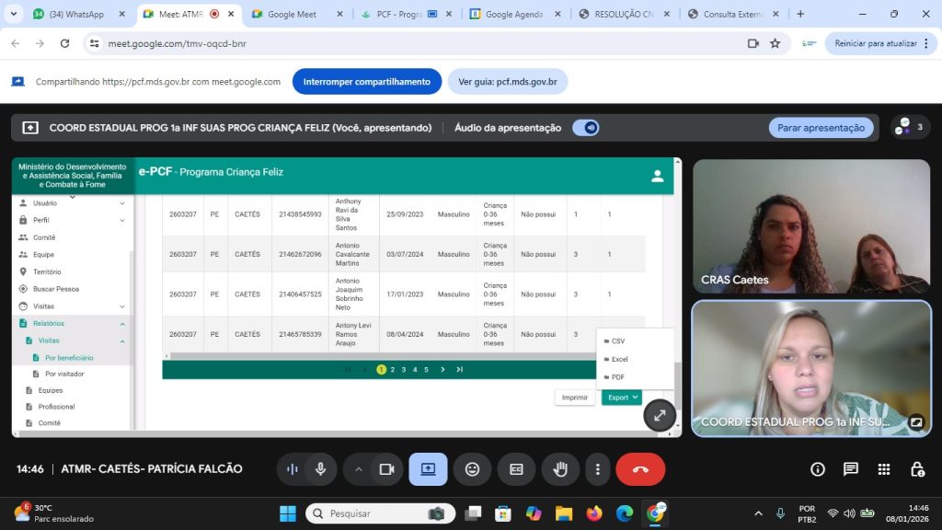The image size is (942, 530).
Task: Choose Excel from the export menu
Action: coord(620,359)
